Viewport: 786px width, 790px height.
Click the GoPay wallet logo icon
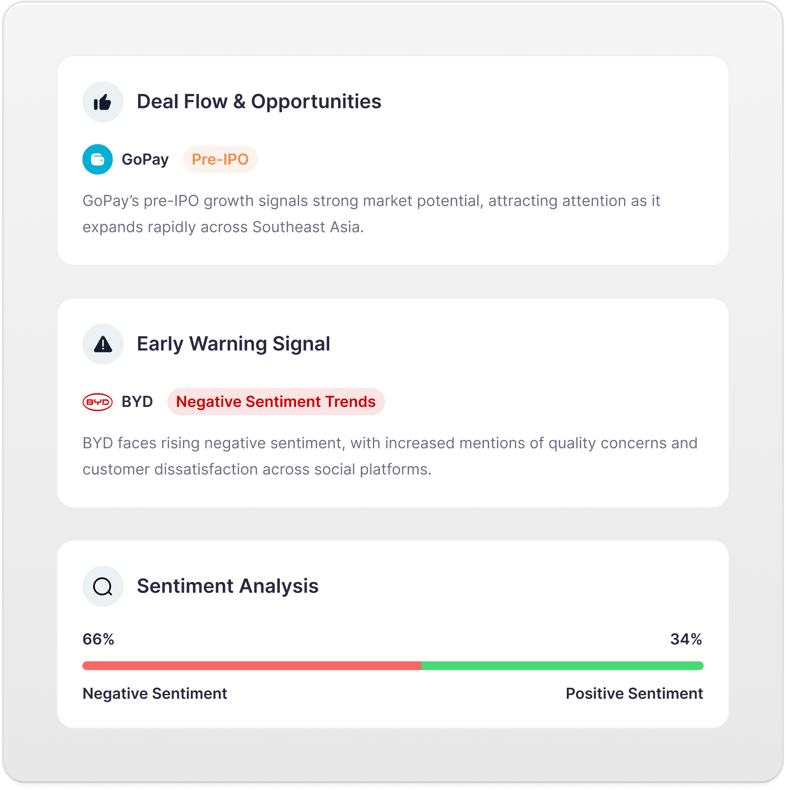[x=97, y=159]
